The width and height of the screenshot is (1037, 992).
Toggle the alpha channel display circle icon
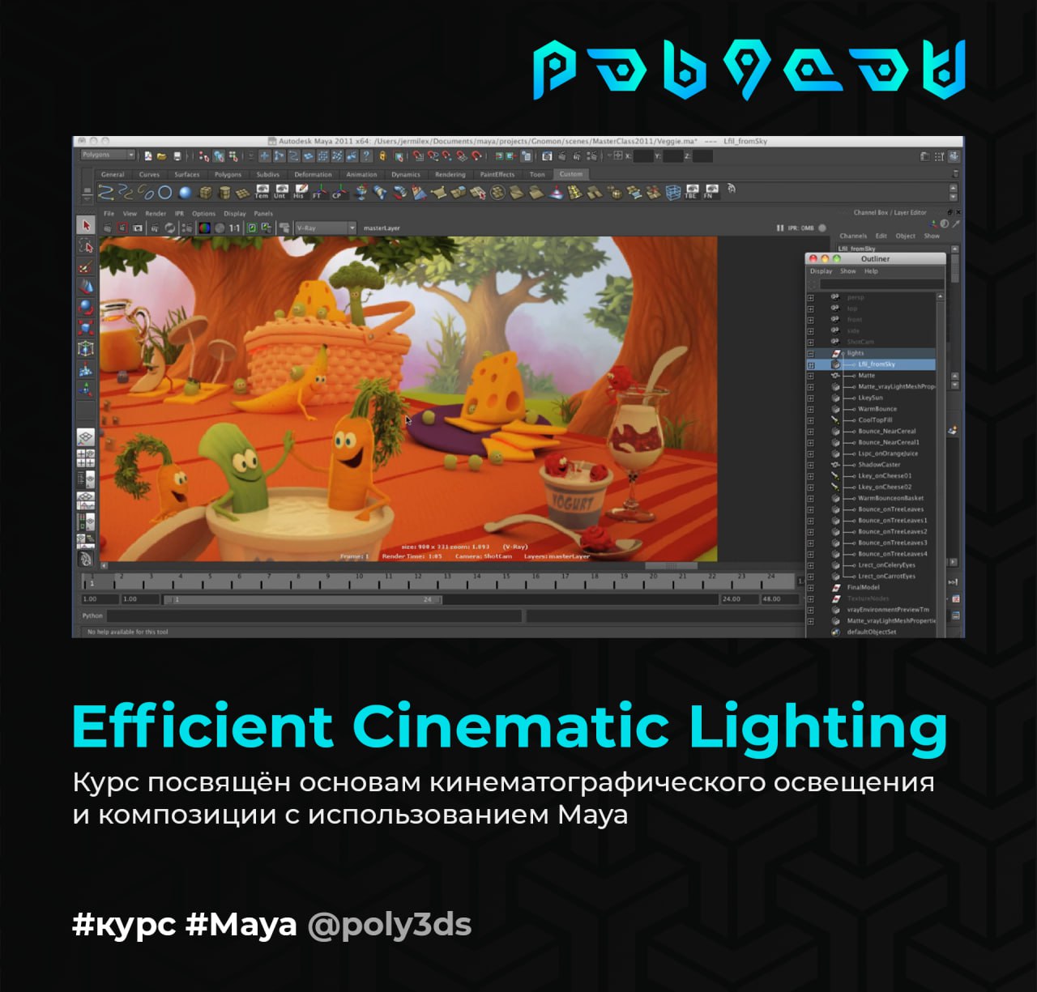click(x=220, y=228)
